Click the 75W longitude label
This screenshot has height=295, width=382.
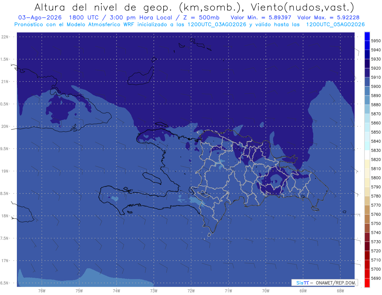tap(79, 291)
